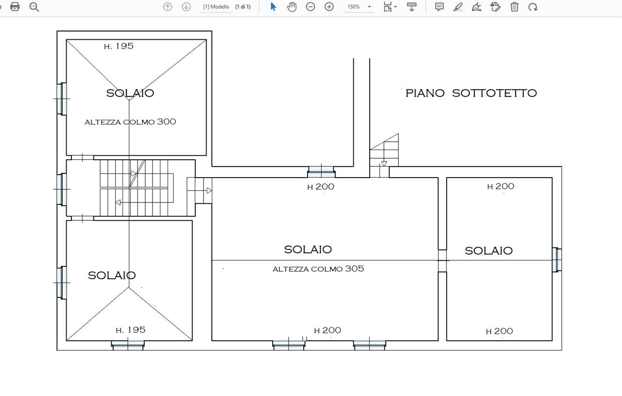Click the 150% zoom level field
The image size is (622, 396).
pos(354,7)
